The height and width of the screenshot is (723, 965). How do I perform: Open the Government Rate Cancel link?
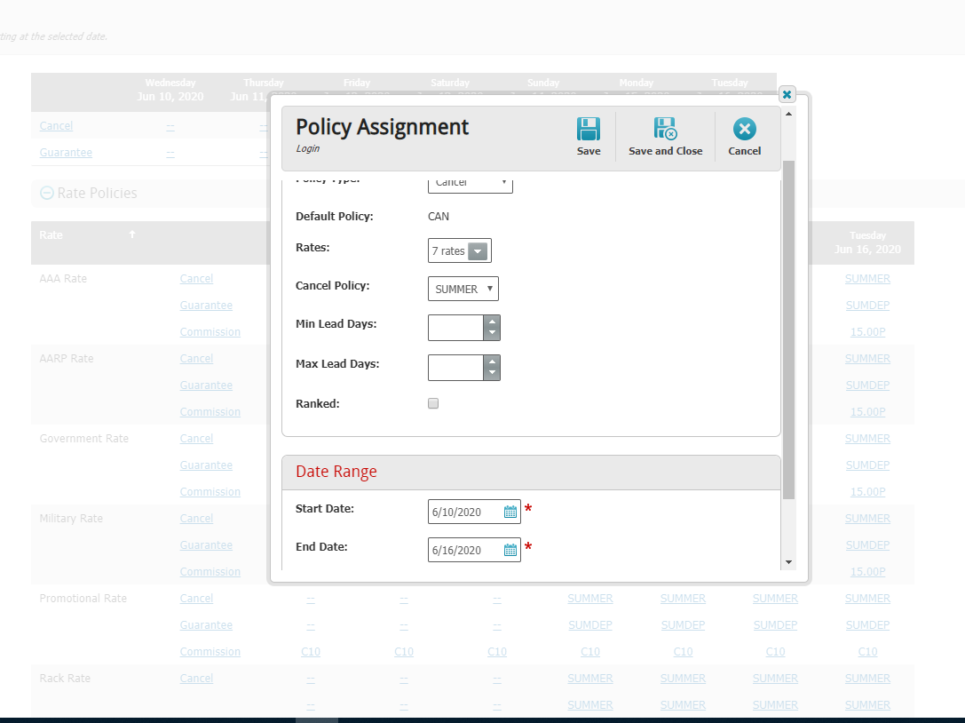pyautogui.click(x=196, y=439)
